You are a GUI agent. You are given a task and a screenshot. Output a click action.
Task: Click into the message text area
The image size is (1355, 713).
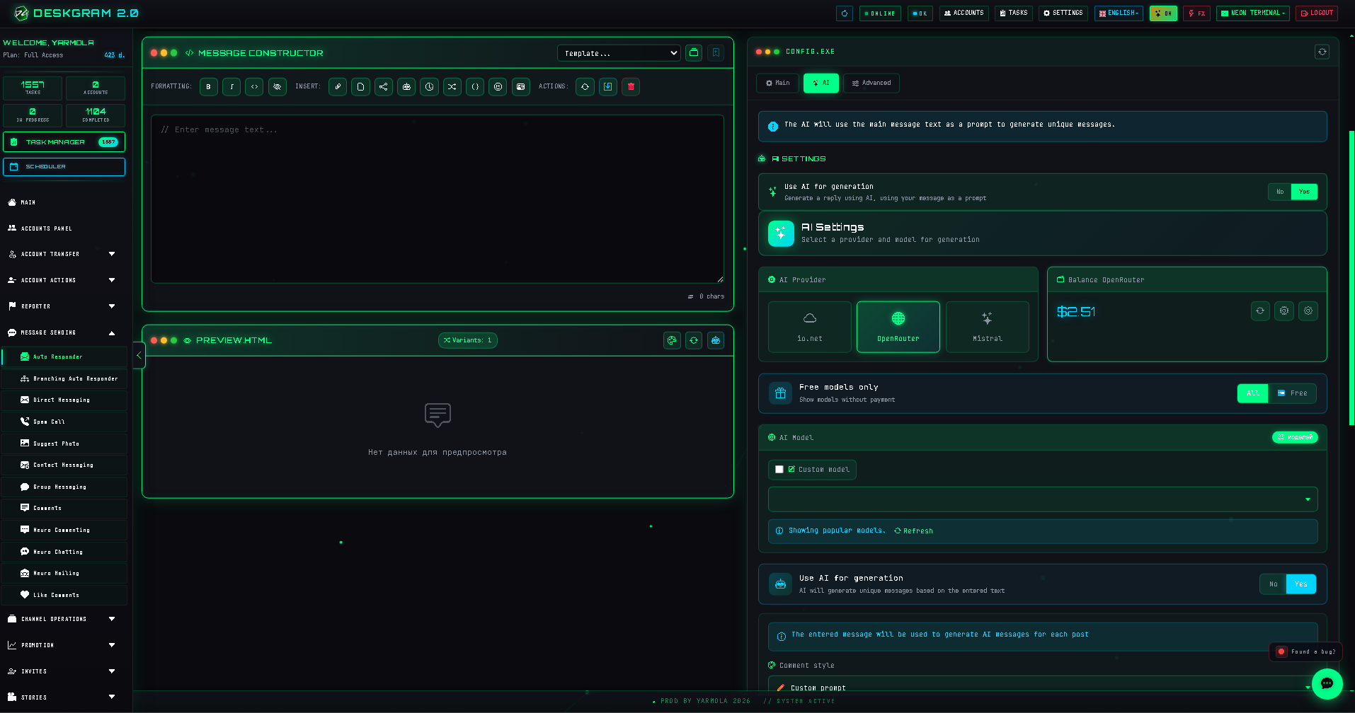(438, 199)
